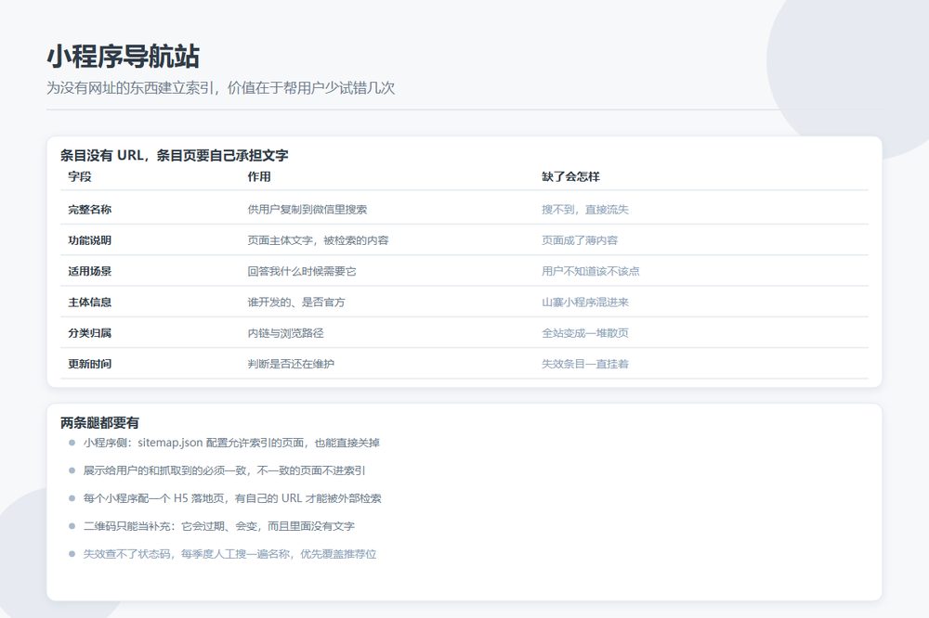Select the cell 页面主体文字，被检索的内容
This screenshot has height=618, width=929.
tap(318, 240)
